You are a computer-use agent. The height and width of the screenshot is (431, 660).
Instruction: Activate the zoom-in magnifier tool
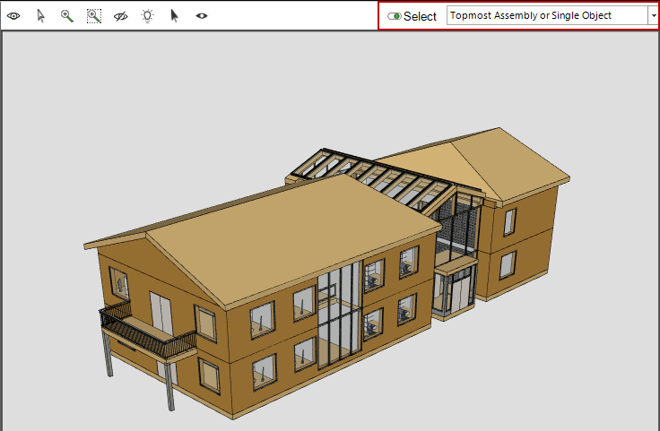[x=67, y=16]
